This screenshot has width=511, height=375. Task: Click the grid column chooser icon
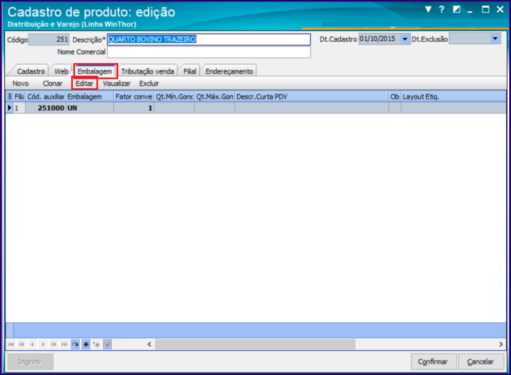click(10, 97)
